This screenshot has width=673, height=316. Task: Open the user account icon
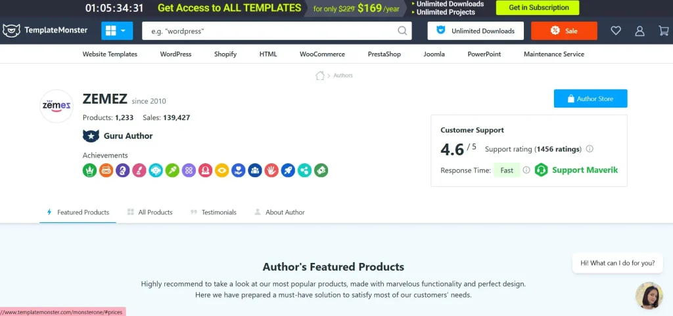(639, 31)
